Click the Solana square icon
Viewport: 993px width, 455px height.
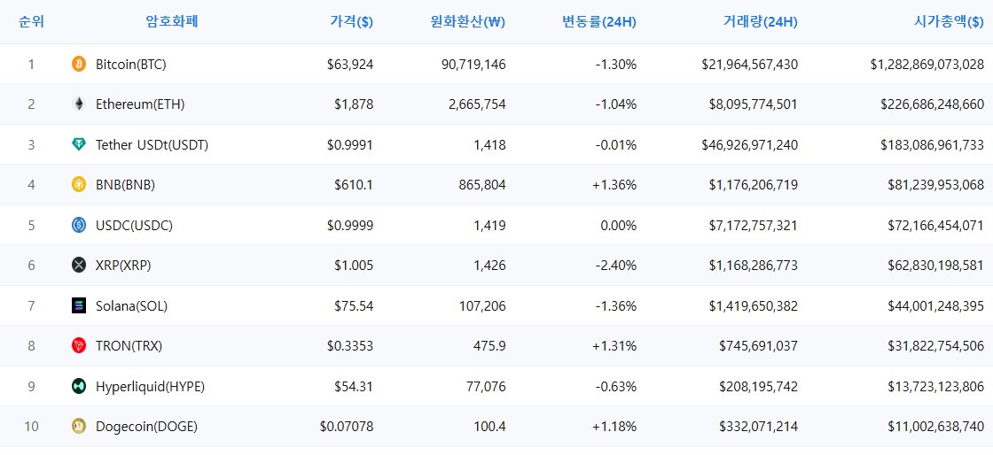click(79, 306)
